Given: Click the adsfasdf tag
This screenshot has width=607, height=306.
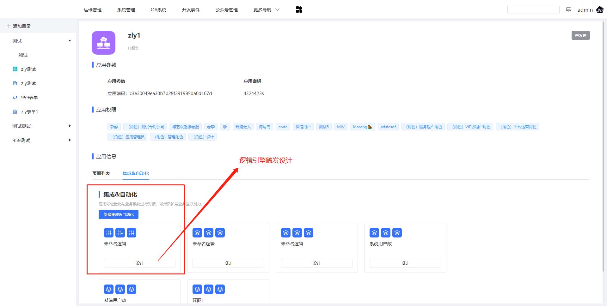Looking at the screenshot, I should (x=388, y=127).
